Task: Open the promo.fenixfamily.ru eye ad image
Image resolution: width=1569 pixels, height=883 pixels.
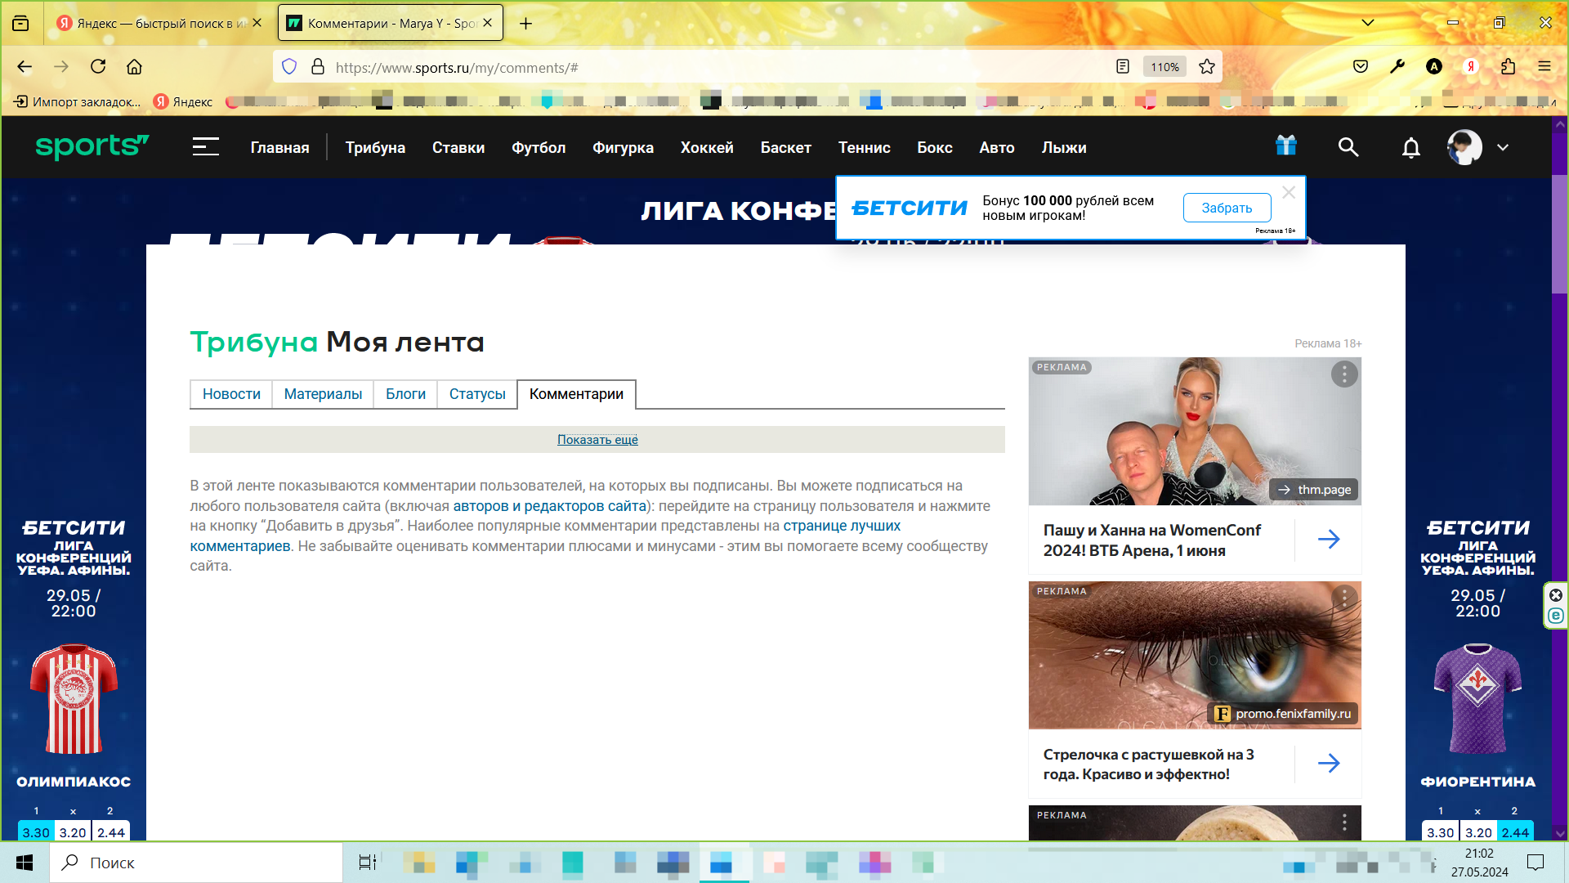Action: 1195,655
